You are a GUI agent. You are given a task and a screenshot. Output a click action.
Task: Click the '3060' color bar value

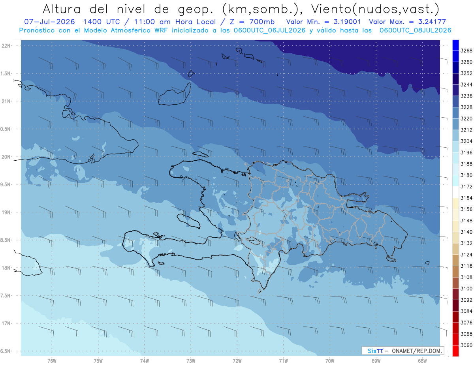[466, 345]
